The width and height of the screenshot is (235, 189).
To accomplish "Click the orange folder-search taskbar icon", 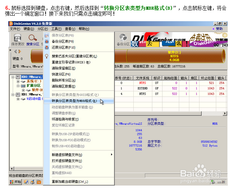I will click(39, 182).
